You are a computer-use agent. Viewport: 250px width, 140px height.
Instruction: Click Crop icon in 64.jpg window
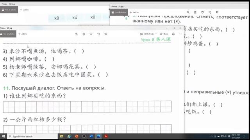pos(217,12)
